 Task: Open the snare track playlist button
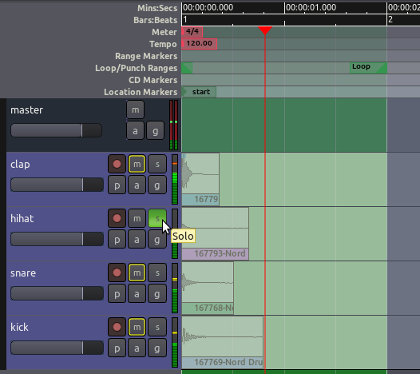pos(117,294)
